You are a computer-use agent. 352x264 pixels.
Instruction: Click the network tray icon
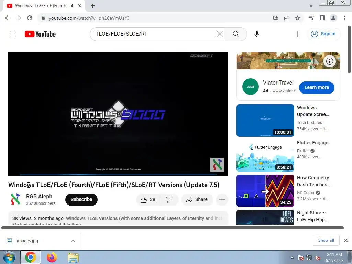tap(309, 258)
